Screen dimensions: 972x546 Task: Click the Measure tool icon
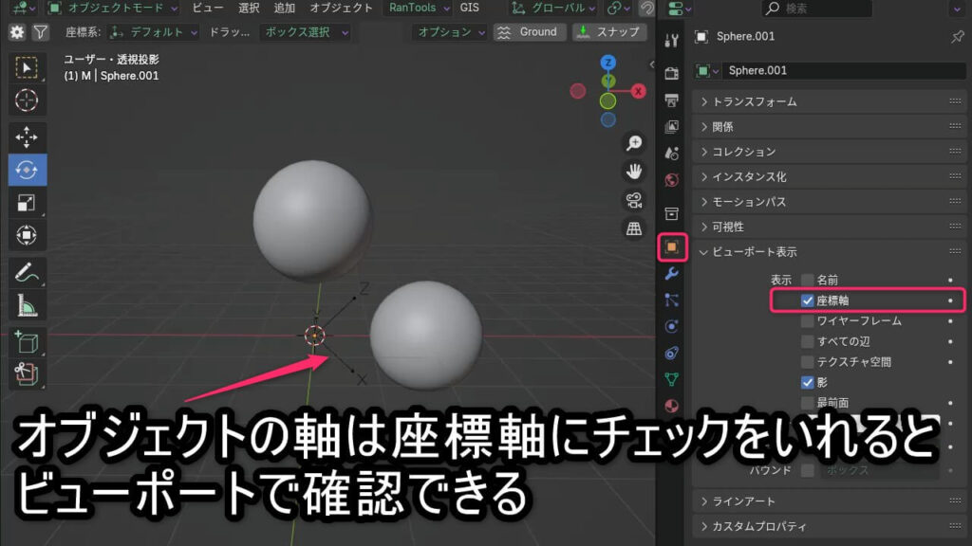click(27, 305)
